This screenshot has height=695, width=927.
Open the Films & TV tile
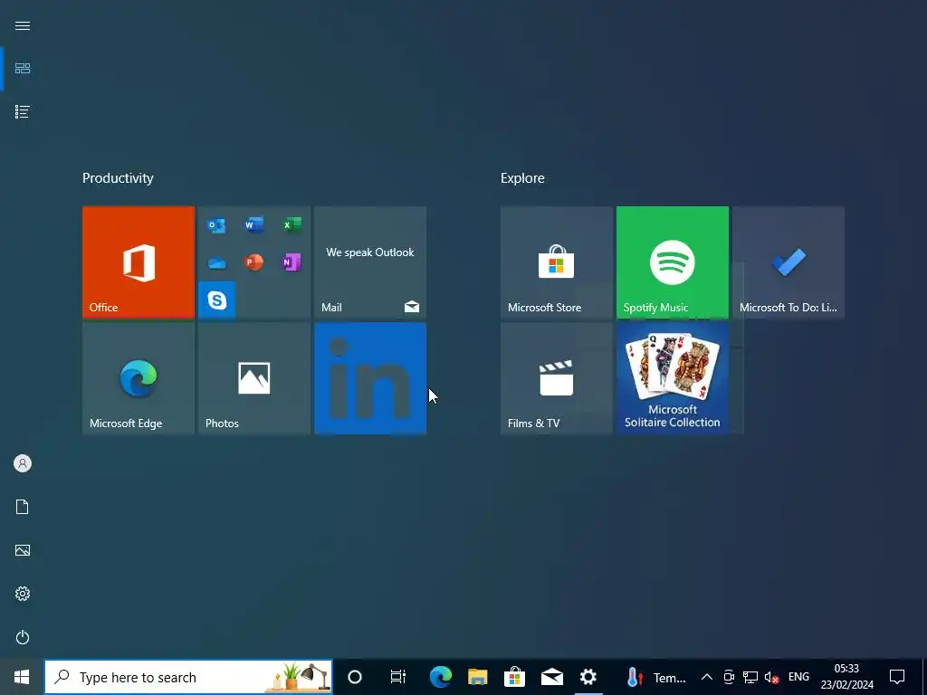pyautogui.click(x=557, y=378)
